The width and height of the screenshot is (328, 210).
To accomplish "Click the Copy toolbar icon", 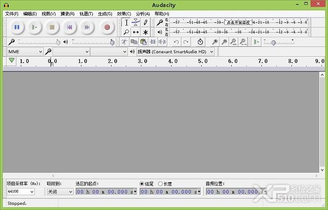I will pos(134,42).
